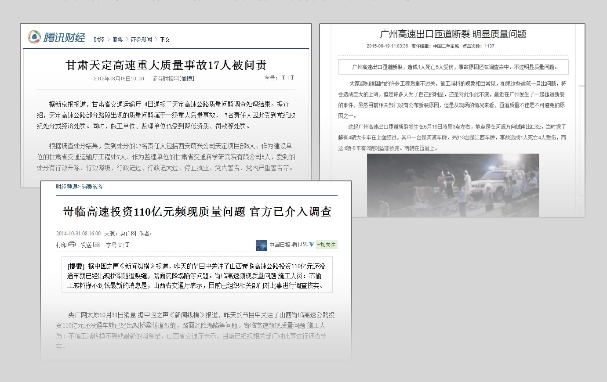Open 中国日报-看世界 account link
607x382 pixels.
[x=289, y=245]
